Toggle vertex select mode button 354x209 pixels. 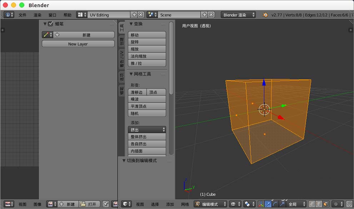point(311,204)
